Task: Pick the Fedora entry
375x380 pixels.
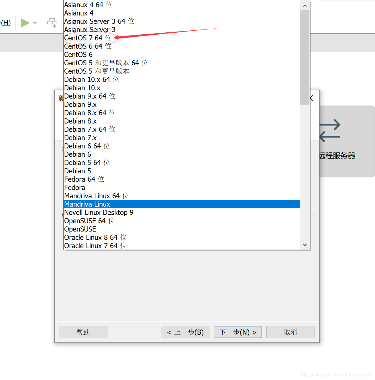Action: click(x=182, y=188)
